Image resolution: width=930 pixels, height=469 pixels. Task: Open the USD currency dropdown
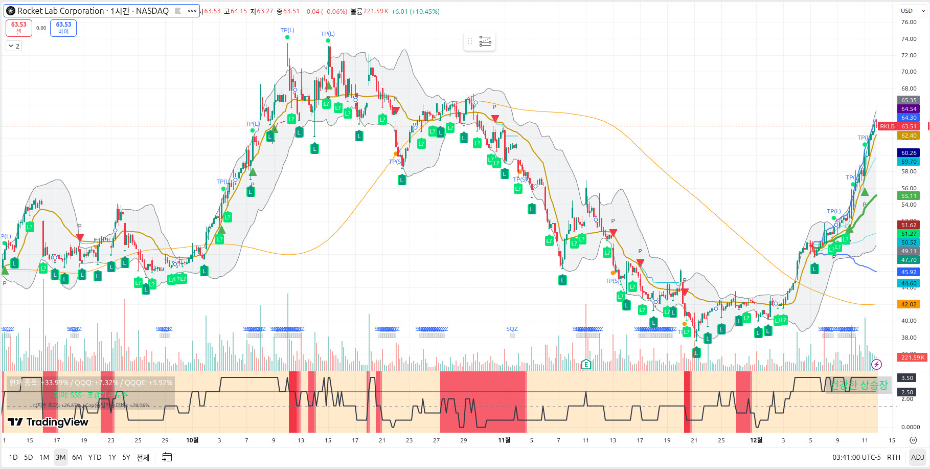tap(913, 11)
